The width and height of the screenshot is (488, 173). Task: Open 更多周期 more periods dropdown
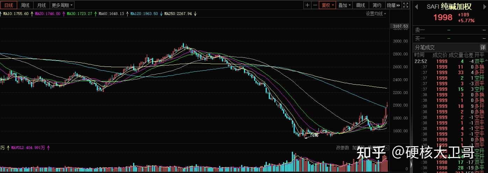pyautogui.click(x=62, y=5)
